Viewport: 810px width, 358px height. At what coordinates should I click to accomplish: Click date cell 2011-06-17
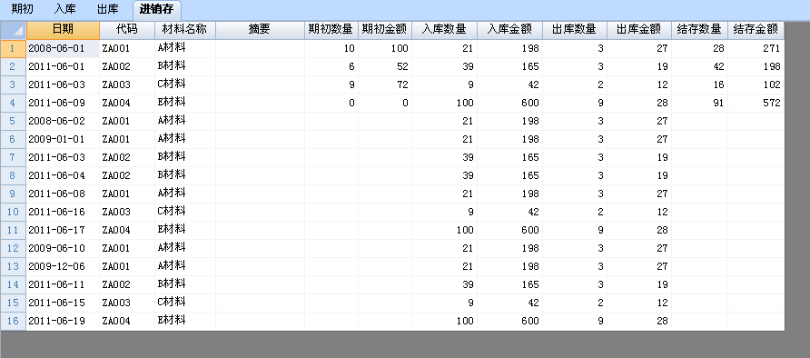63,230
